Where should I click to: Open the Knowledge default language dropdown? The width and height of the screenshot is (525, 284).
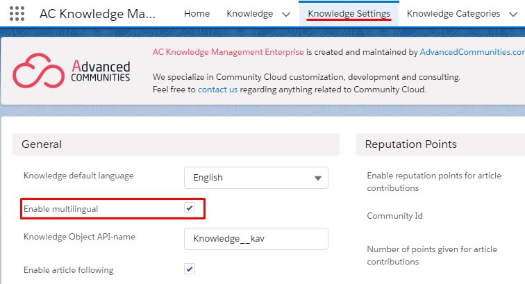click(x=256, y=178)
